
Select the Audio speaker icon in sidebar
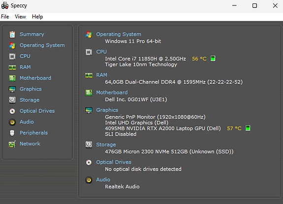(x=12, y=122)
